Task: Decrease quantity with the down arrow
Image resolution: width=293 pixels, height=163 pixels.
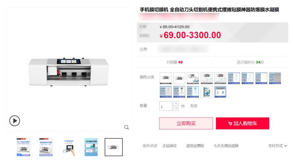Action: 176,108
